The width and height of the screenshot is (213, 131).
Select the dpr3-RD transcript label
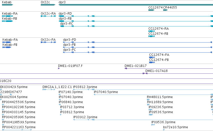pyautogui.click(x=65, y=14)
